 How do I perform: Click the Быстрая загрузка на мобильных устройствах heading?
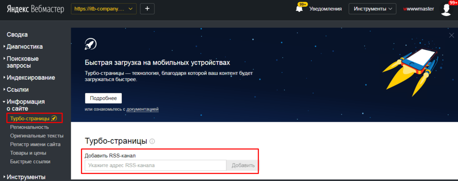pyautogui.click(x=157, y=63)
